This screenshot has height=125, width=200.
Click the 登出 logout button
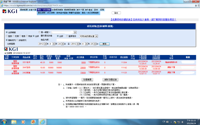pyautogui.click(x=116, y=13)
